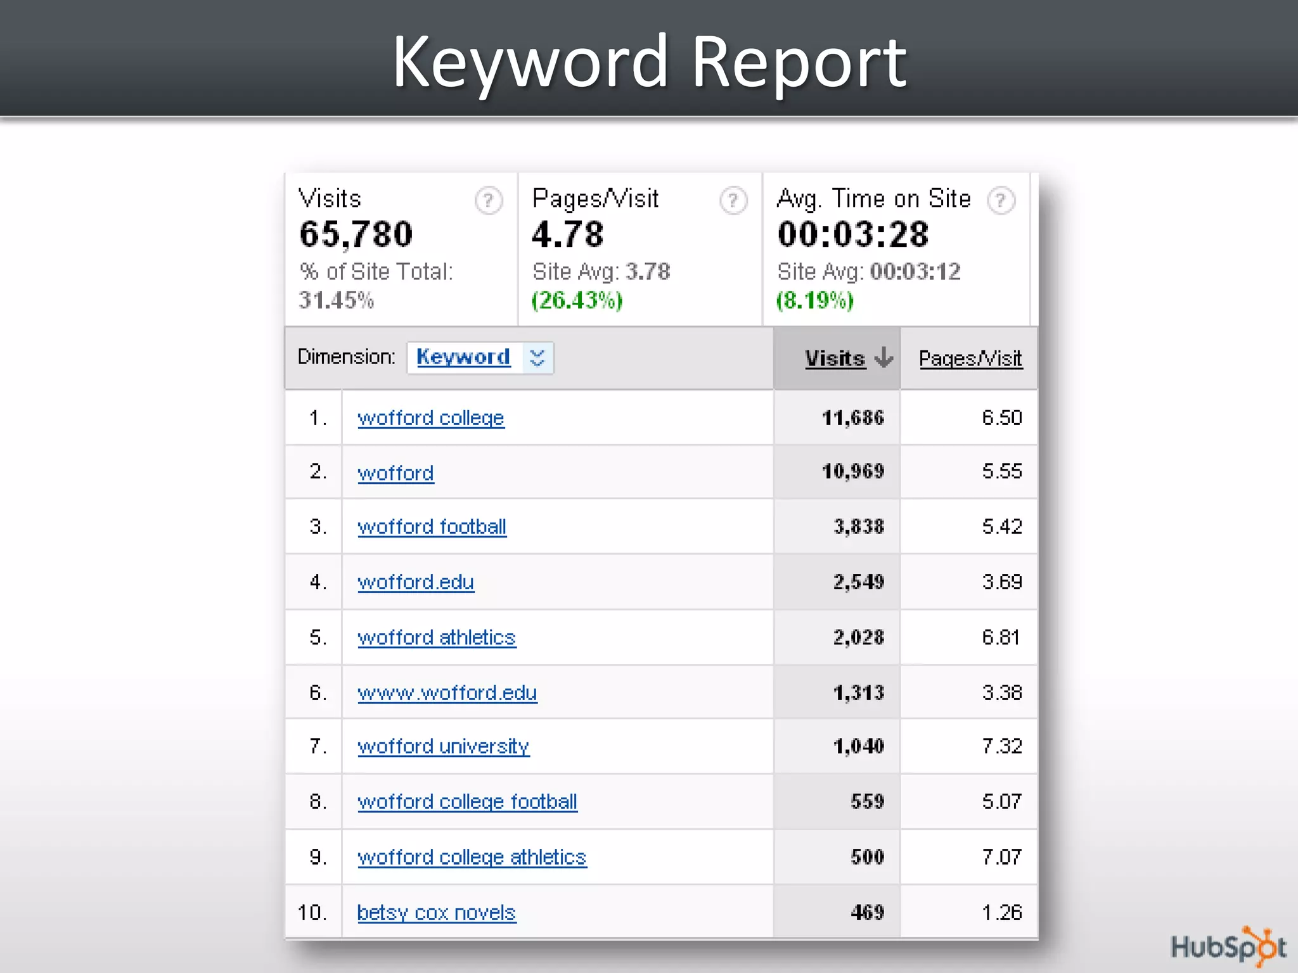Click the 'Dimension:' label
Image resolution: width=1298 pixels, height=973 pixels.
point(347,357)
